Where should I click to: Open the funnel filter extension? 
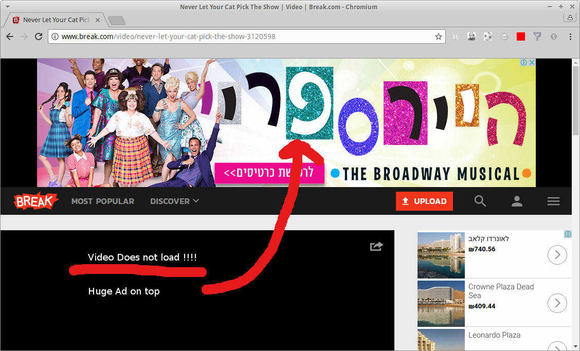pos(537,36)
